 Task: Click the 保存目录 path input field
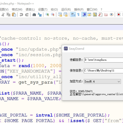104,71
